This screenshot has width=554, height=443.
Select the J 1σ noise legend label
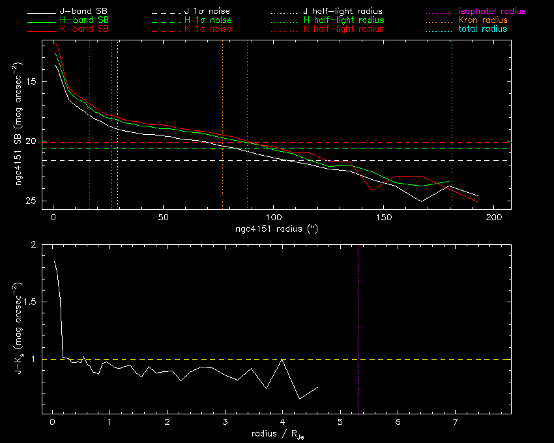(209, 12)
